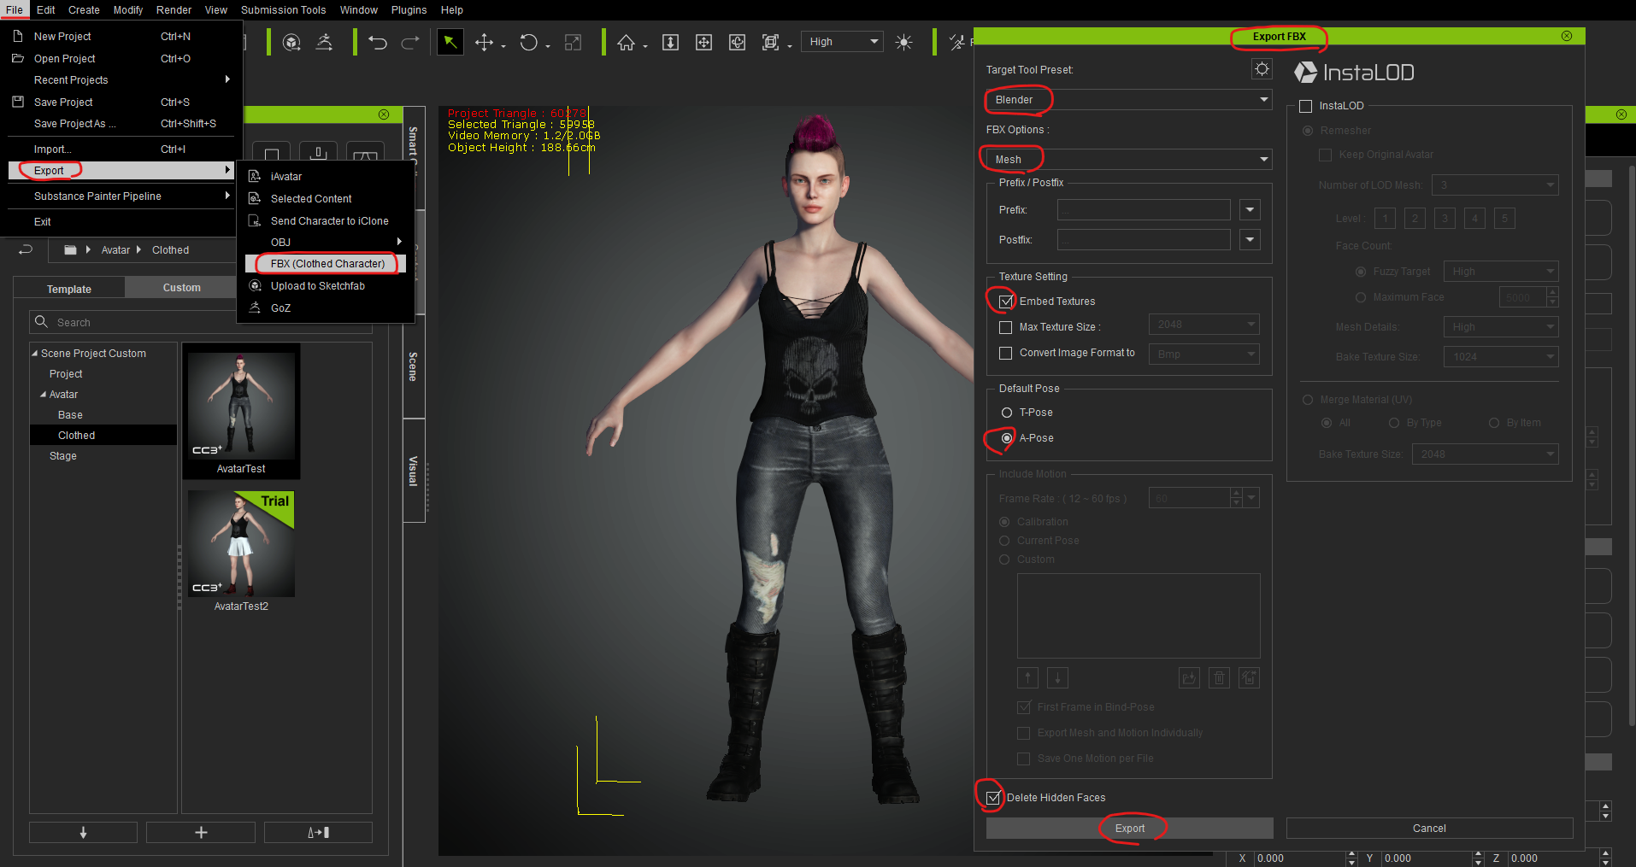Select Base under Avatar tree
This screenshot has width=1636, height=867.
pyautogui.click(x=70, y=414)
